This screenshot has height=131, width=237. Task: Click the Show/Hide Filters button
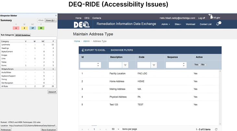(122, 50)
